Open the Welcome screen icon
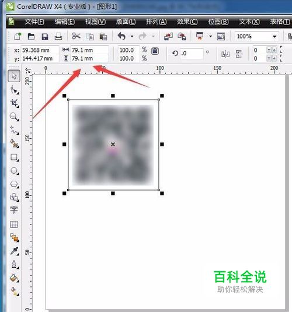Viewport: 292px width, 312px height. point(221,37)
